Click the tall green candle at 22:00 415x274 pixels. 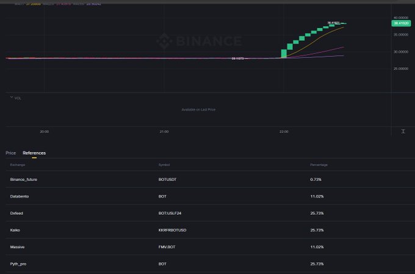(x=284, y=54)
